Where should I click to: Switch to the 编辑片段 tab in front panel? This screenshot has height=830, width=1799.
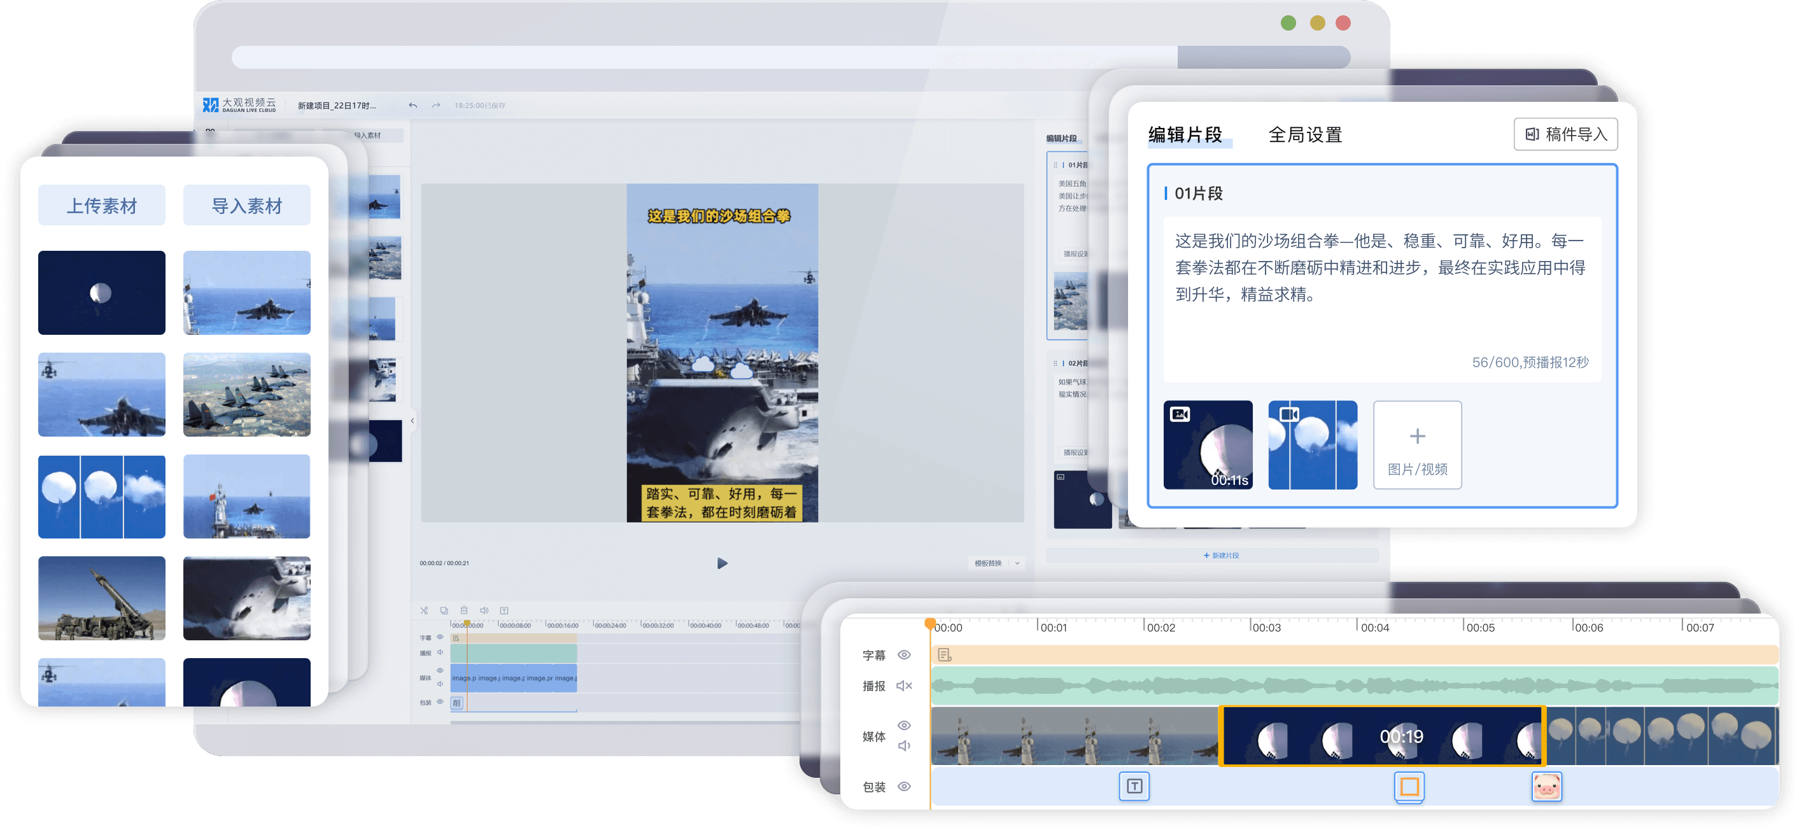[1185, 135]
